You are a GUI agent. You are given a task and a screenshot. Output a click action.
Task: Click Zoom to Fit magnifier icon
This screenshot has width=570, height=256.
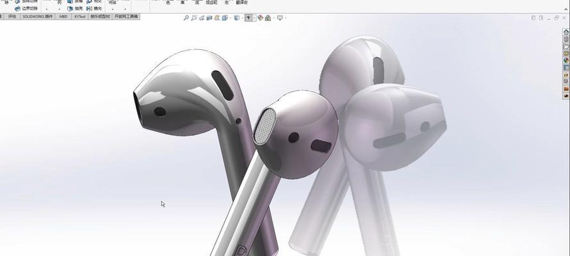186,18
